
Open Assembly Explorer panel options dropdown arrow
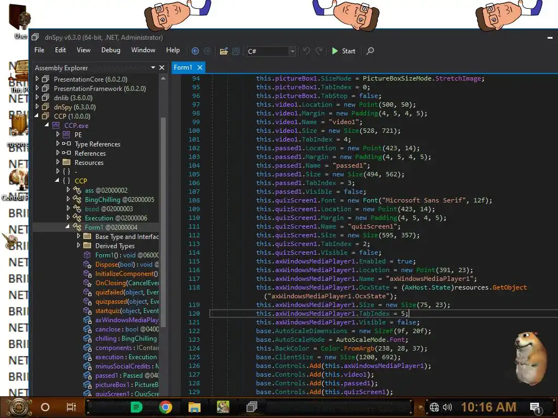click(x=153, y=67)
